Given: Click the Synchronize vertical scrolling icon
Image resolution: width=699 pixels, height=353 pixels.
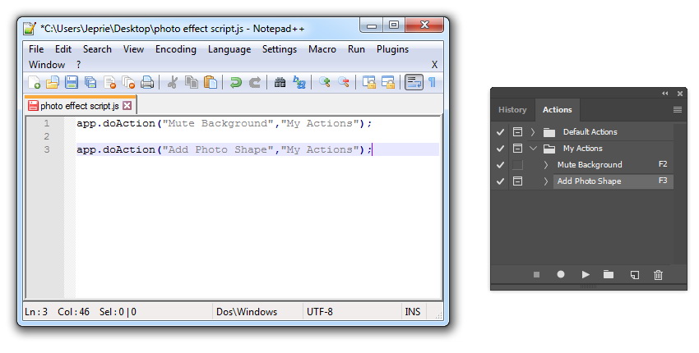Looking at the screenshot, I should (x=368, y=82).
